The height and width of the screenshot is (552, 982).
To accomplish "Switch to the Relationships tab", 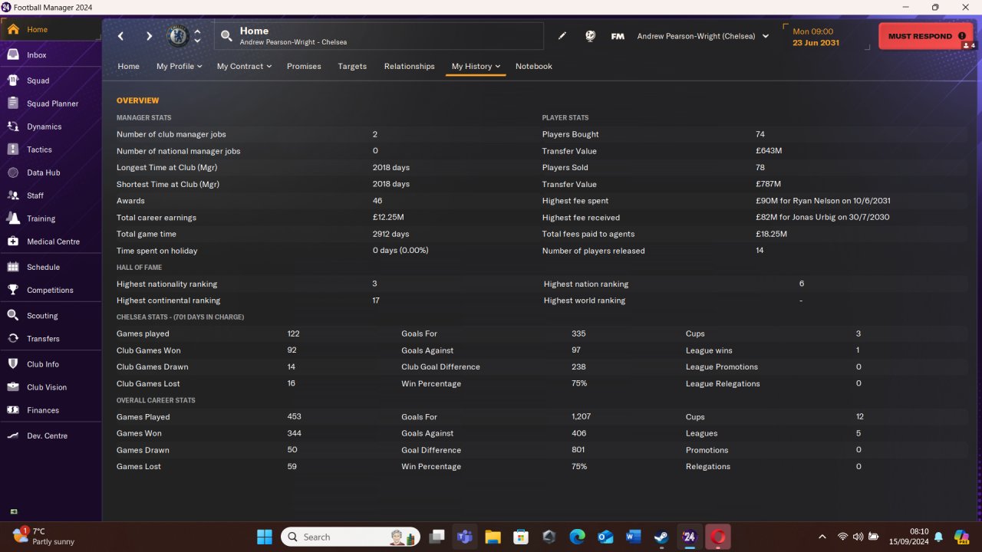I will [410, 66].
